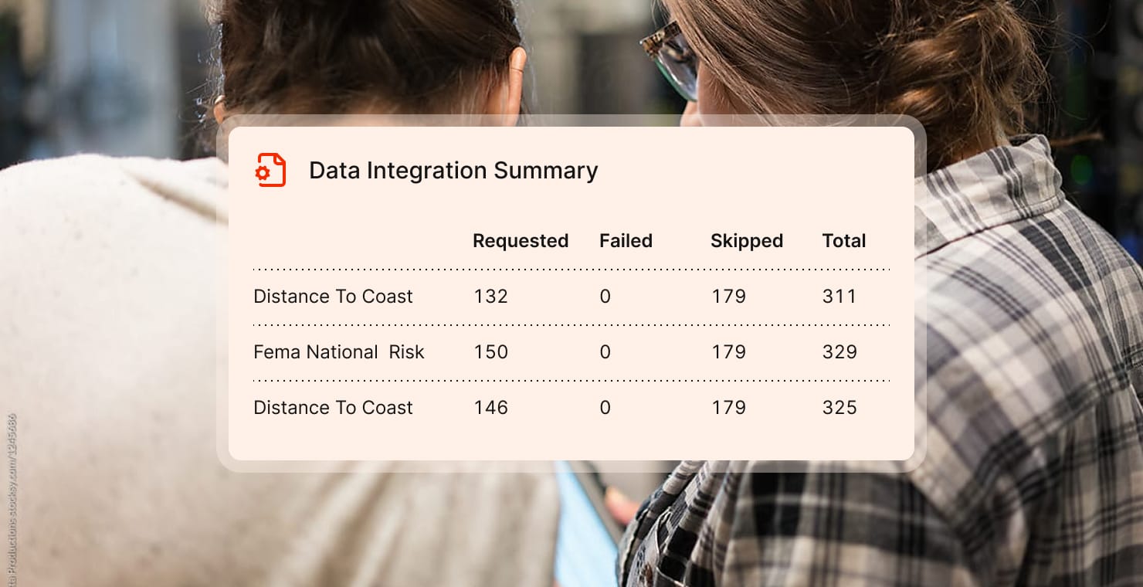This screenshot has height=587, width=1143.
Task: Select the Total value 329
Action: (839, 352)
